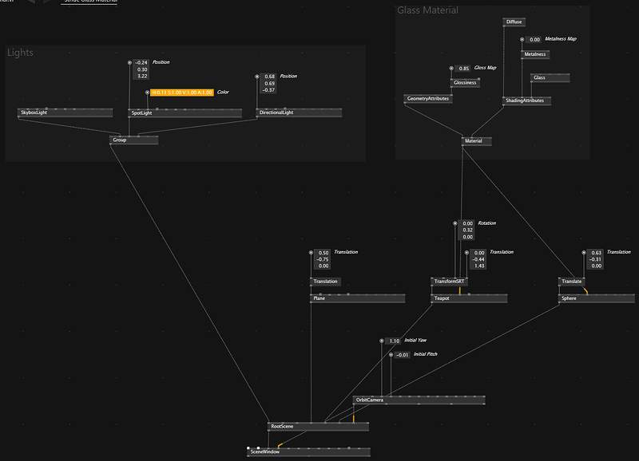Select the Translation node above Plane
The width and height of the screenshot is (639, 461).
tap(325, 282)
